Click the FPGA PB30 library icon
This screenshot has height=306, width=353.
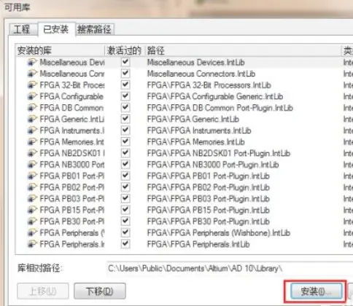tap(32, 221)
